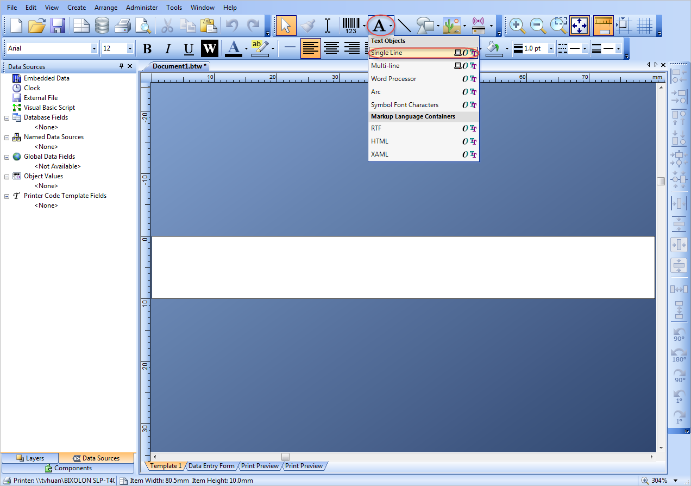Select the text cursor I-beam tool
Screen dimensions: 691x486
pyautogui.click(x=328, y=26)
